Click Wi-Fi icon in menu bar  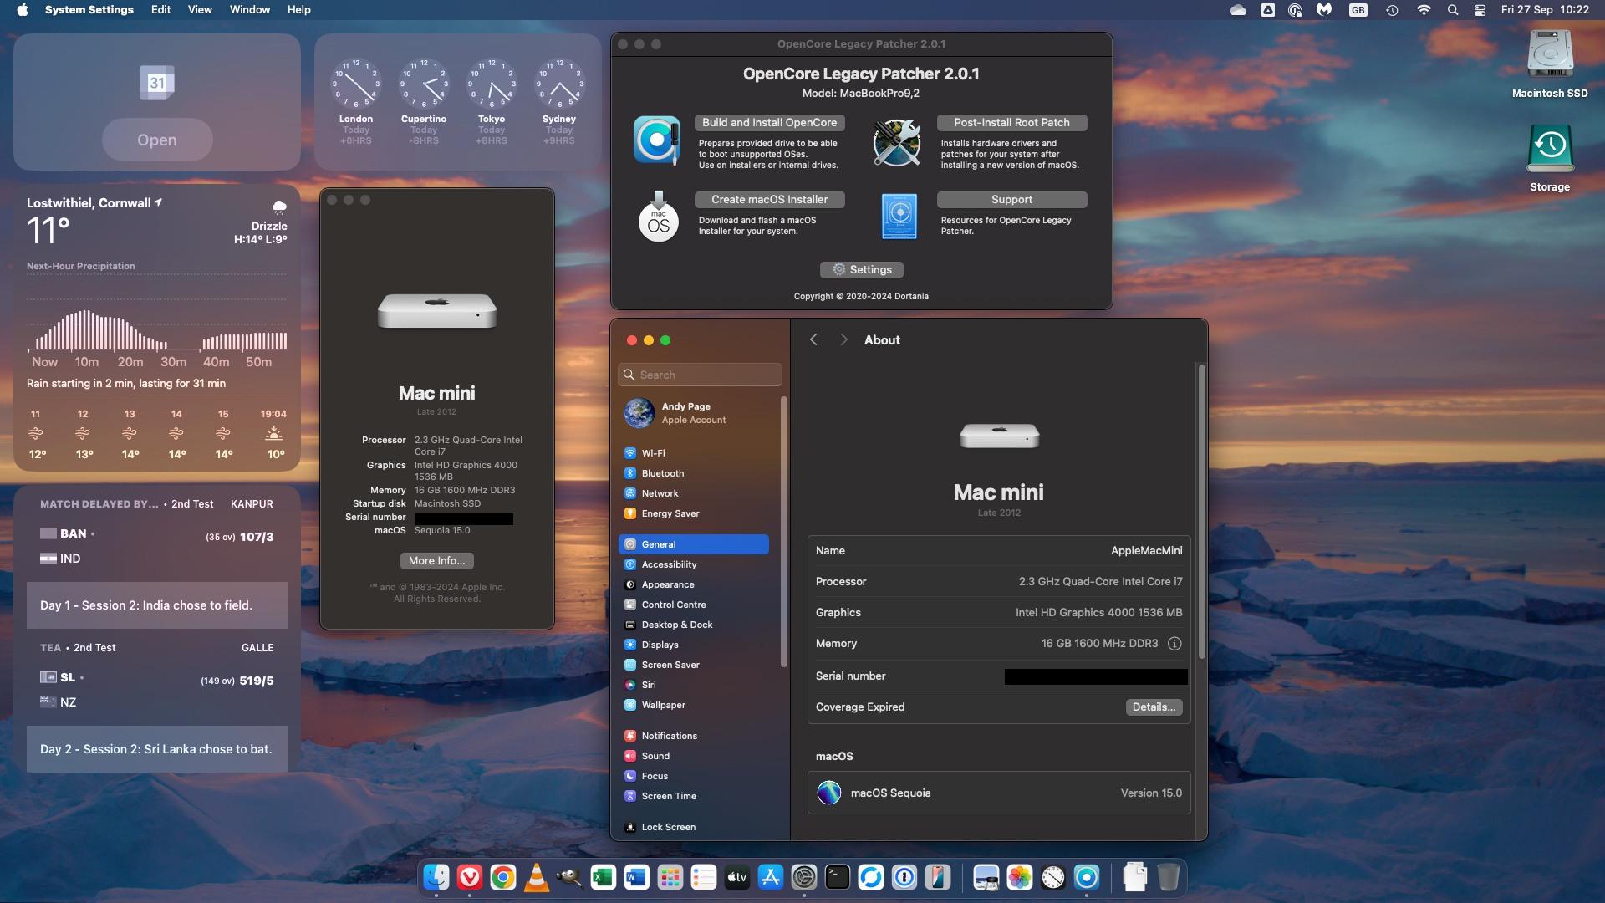click(x=1424, y=10)
